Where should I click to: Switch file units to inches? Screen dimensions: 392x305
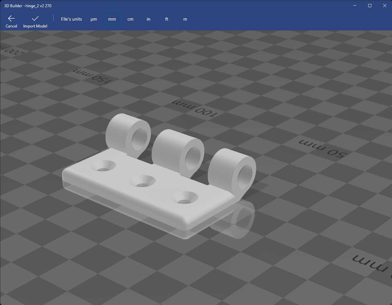149,19
